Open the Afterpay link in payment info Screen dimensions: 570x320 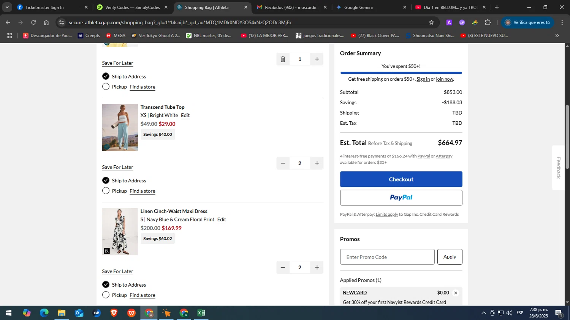pyautogui.click(x=444, y=156)
